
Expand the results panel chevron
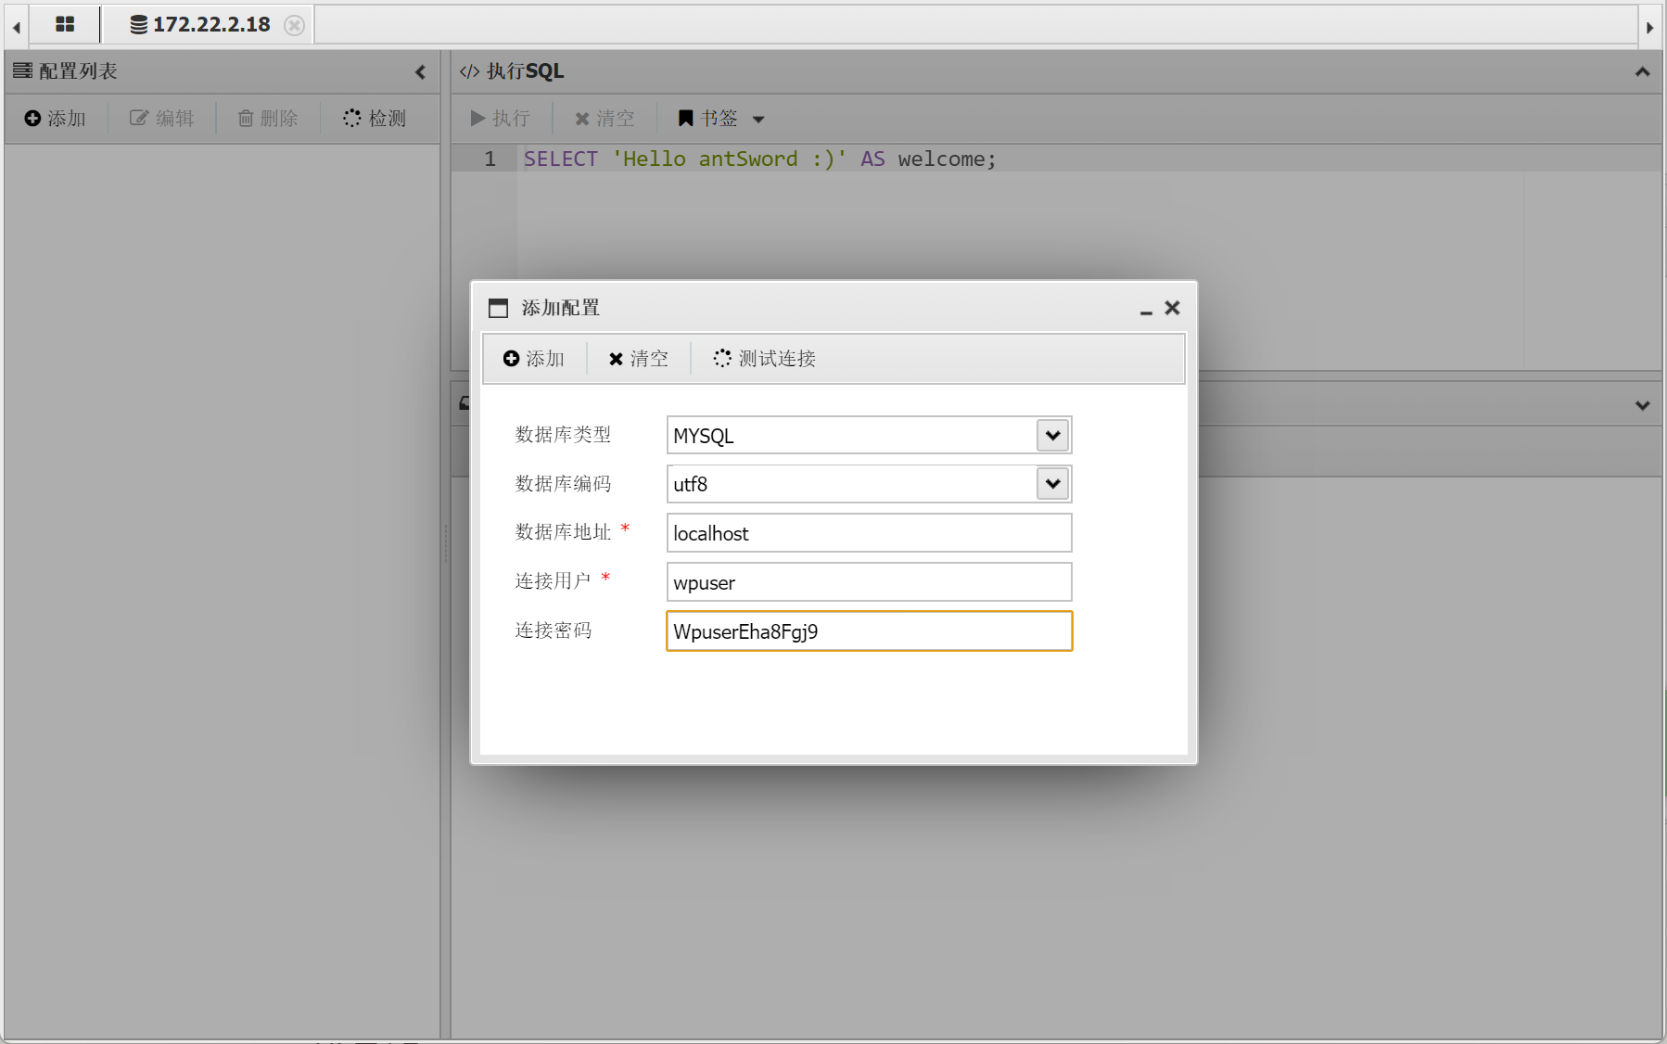coord(1642,405)
